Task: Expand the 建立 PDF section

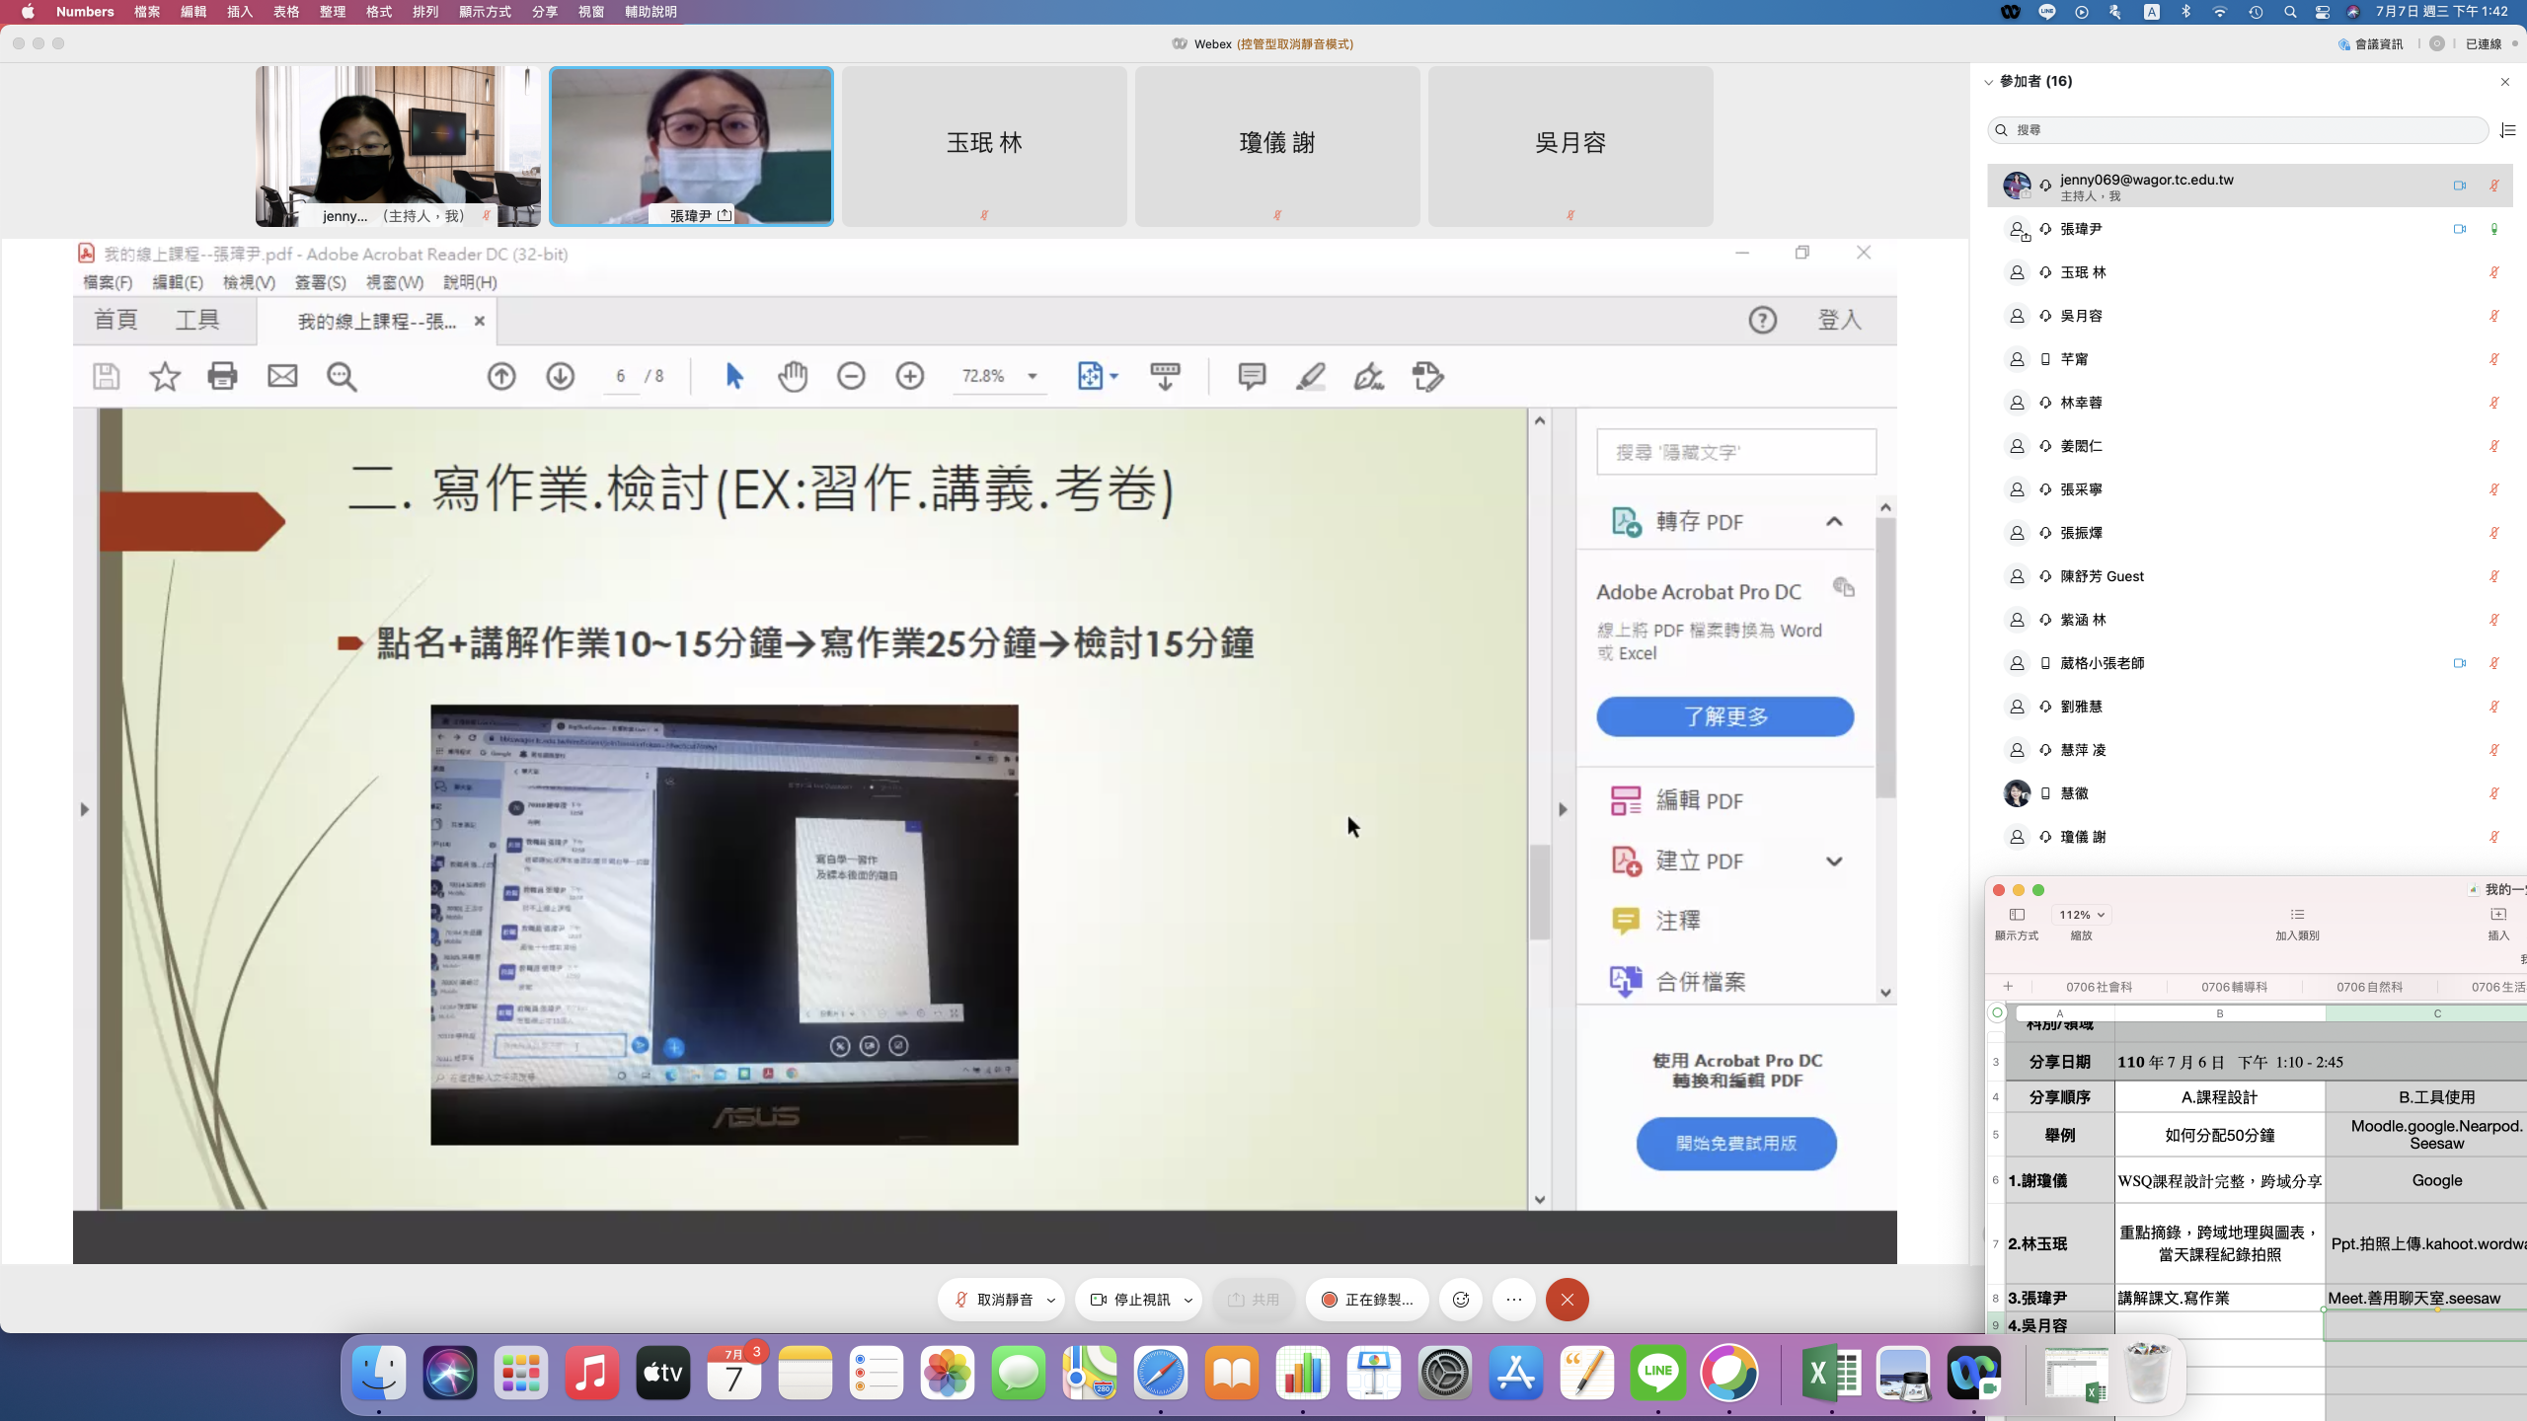Action: point(1833,861)
